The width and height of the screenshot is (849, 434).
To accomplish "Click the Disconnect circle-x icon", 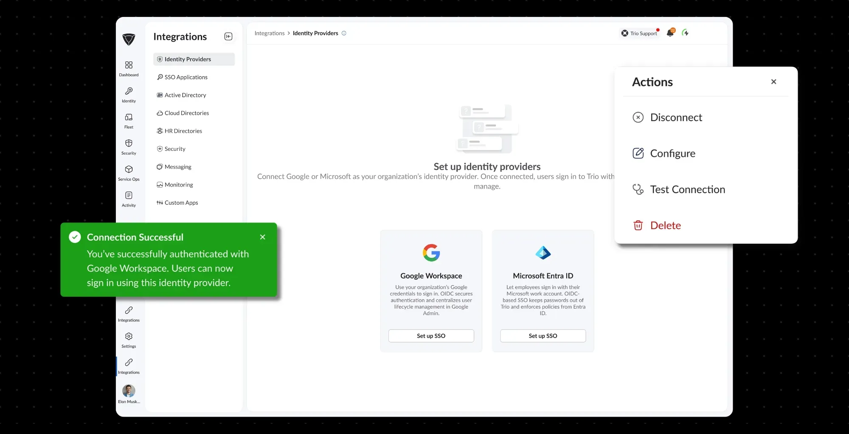I will point(638,117).
